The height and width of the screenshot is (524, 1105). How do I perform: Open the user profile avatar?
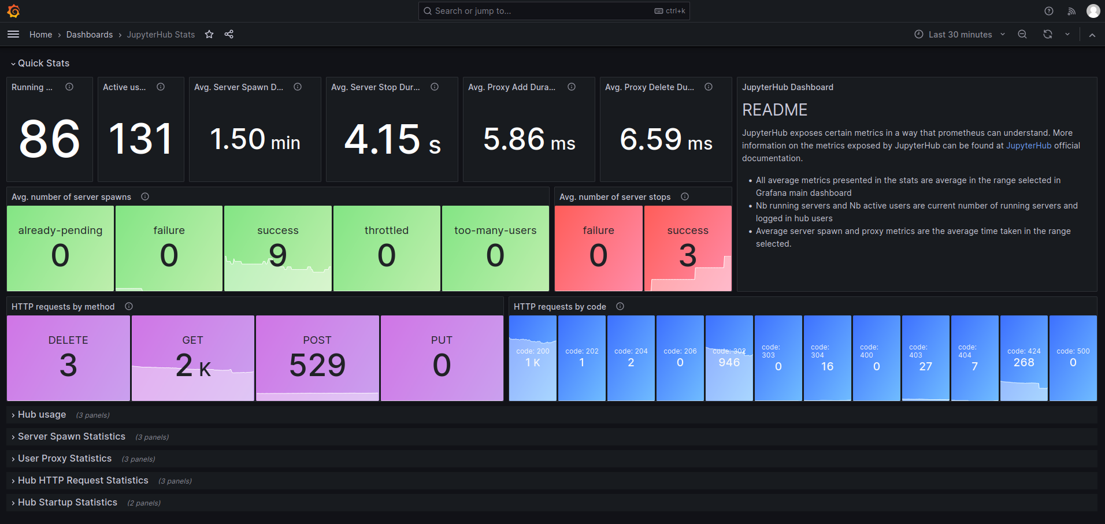tap(1093, 11)
